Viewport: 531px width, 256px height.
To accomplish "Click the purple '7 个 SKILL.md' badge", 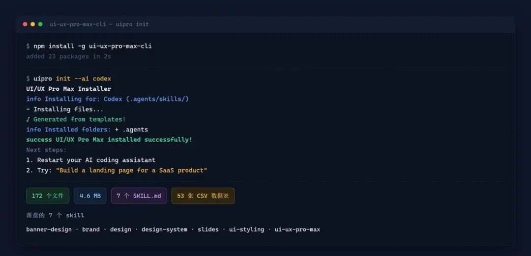I will (139, 196).
